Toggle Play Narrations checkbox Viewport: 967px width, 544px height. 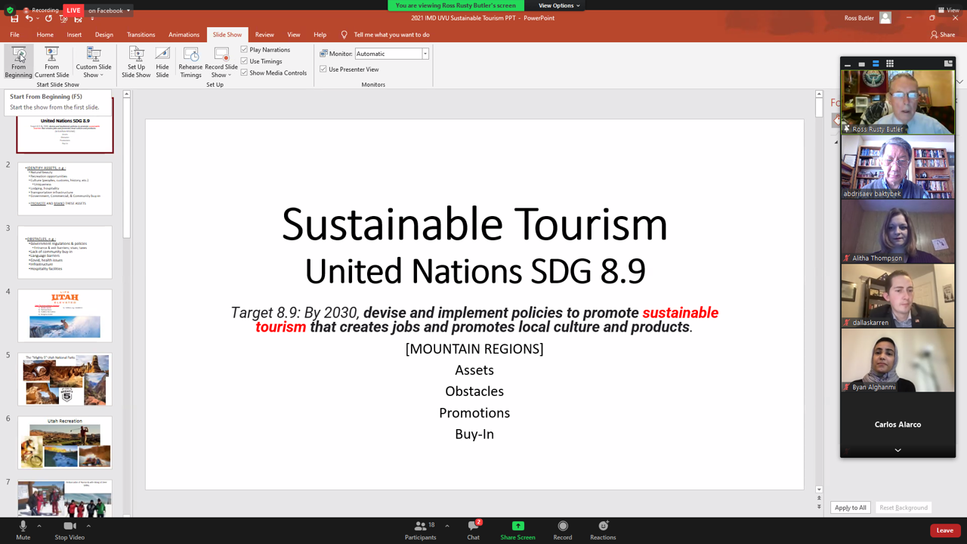(x=244, y=50)
